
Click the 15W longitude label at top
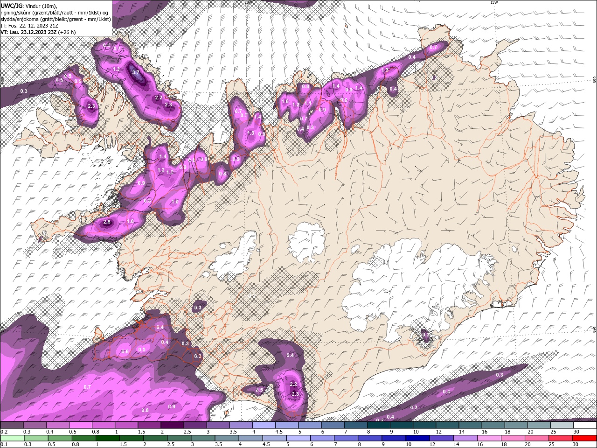[x=494, y=2]
